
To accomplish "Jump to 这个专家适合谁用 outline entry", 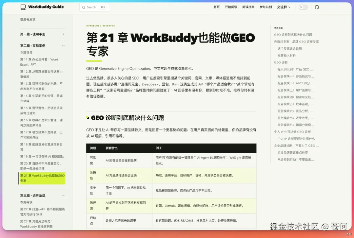I will pyautogui.click(x=289, y=49).
